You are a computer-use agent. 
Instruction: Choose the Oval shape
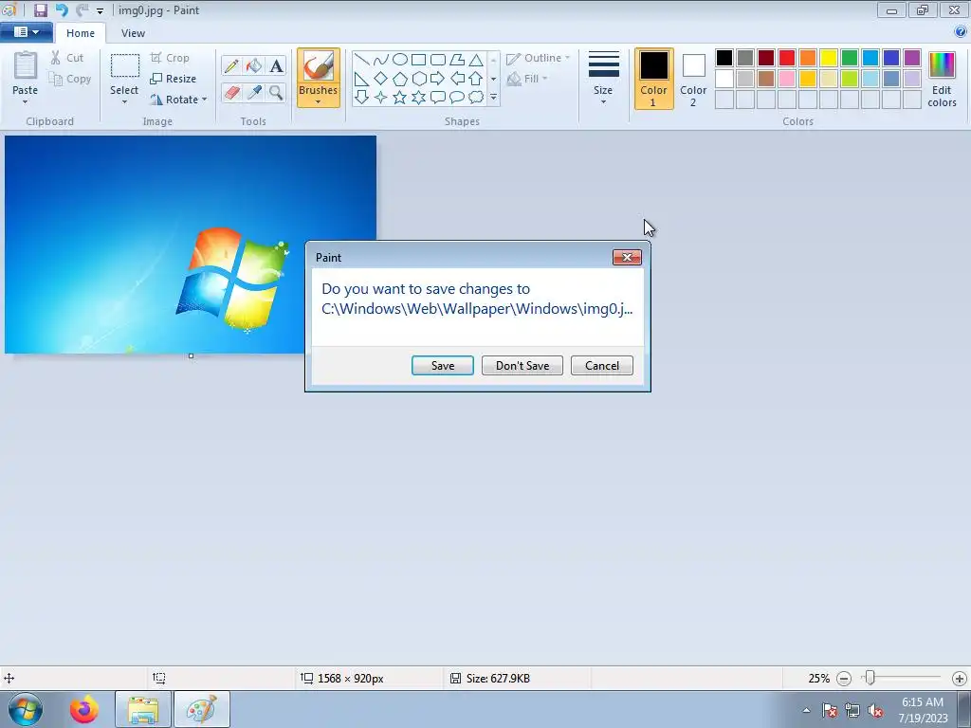[x=400, y=60]
